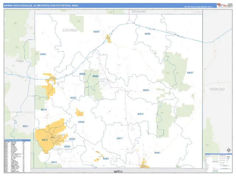This screenshot has height=177, width=236.
Task: Select the COCHISE county label
Action: 70,30
